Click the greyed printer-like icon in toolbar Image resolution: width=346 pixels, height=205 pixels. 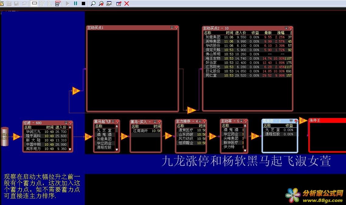pyautogui.click(x=9, y=4)
